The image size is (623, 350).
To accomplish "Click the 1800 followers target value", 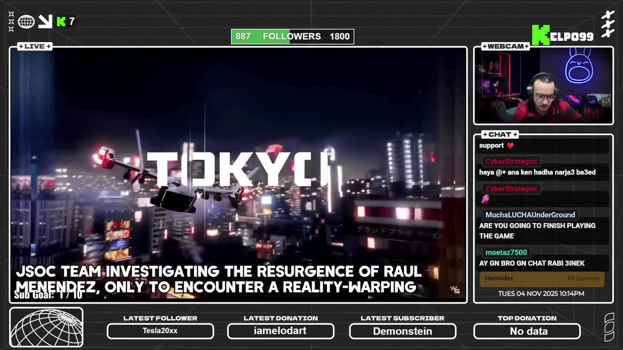I will [x=339, y=36].
